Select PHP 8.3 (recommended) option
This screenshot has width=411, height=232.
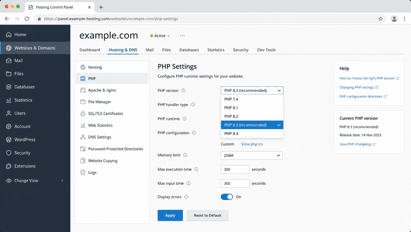(x=252, y=125)
